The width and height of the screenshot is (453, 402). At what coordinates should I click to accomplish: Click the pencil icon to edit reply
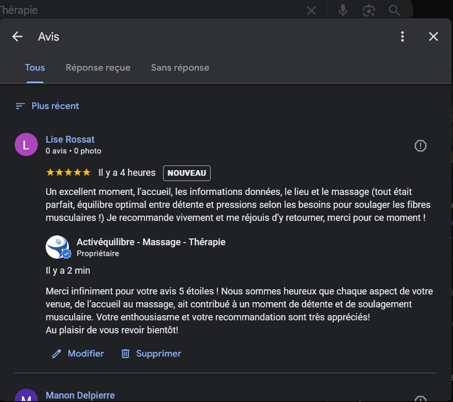56,354
